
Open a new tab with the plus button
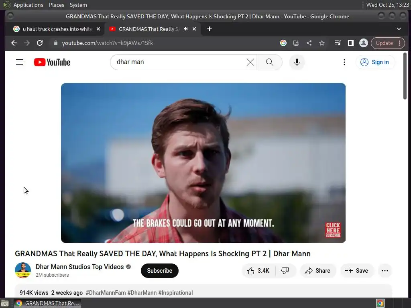click(x=209, y=29)
